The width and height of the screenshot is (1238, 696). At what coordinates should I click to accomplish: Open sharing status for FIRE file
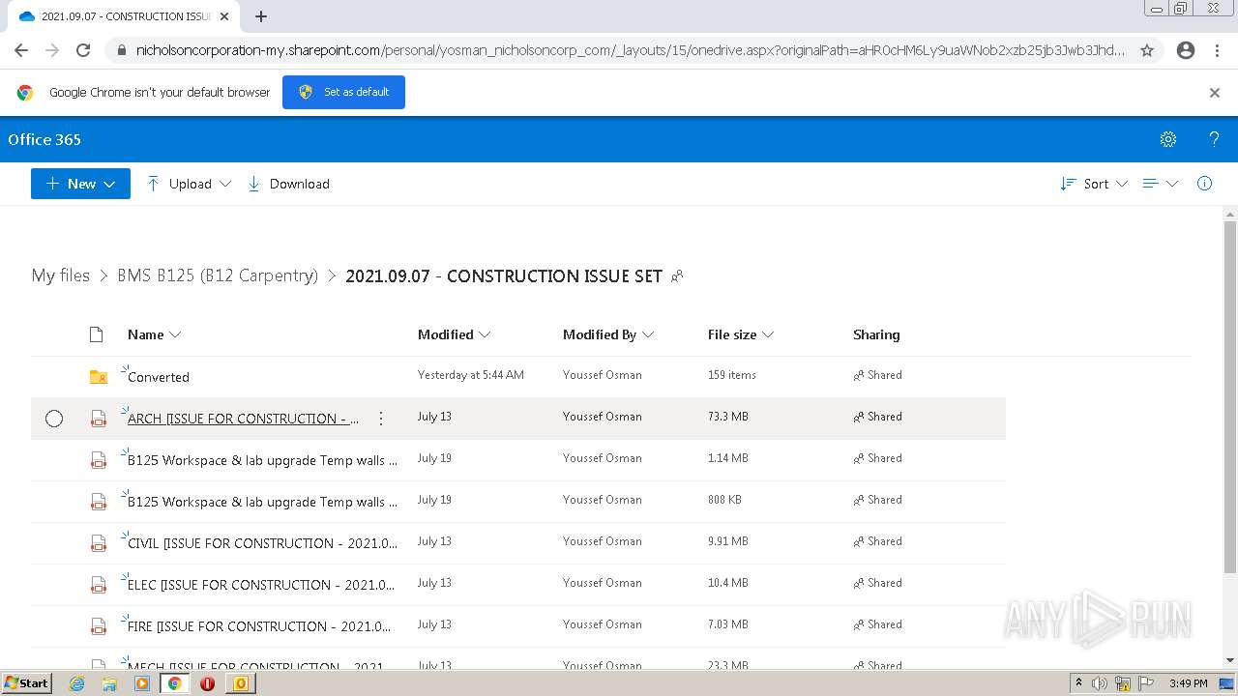(877, 624)
